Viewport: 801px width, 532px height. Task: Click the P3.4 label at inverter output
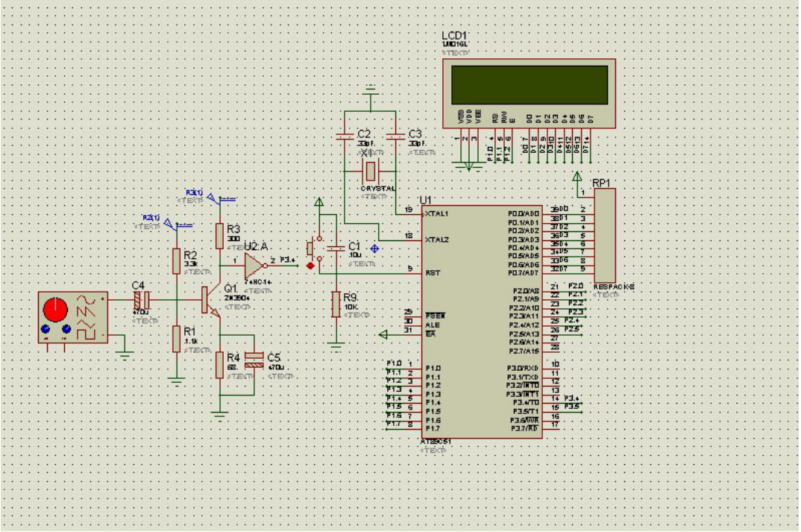pos(287,260)
